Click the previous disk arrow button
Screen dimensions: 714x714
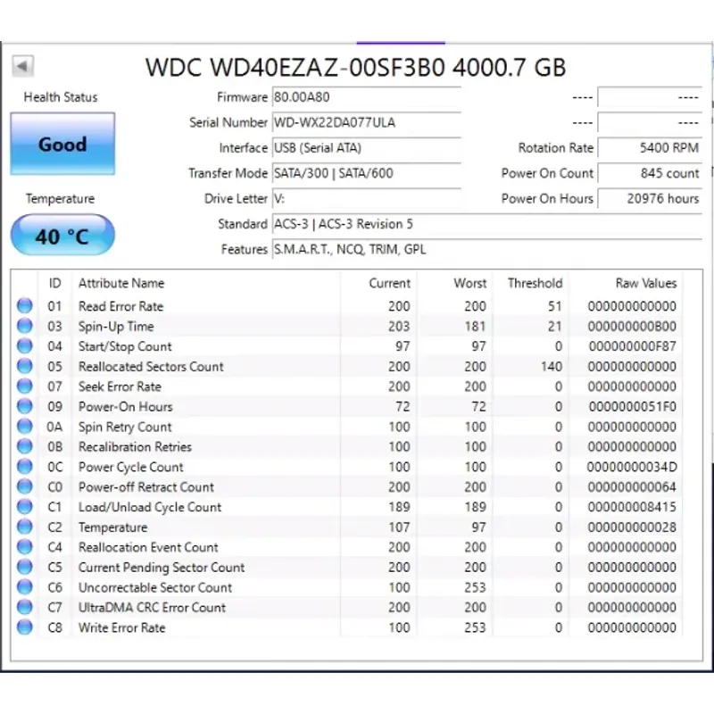click(23, 67)
